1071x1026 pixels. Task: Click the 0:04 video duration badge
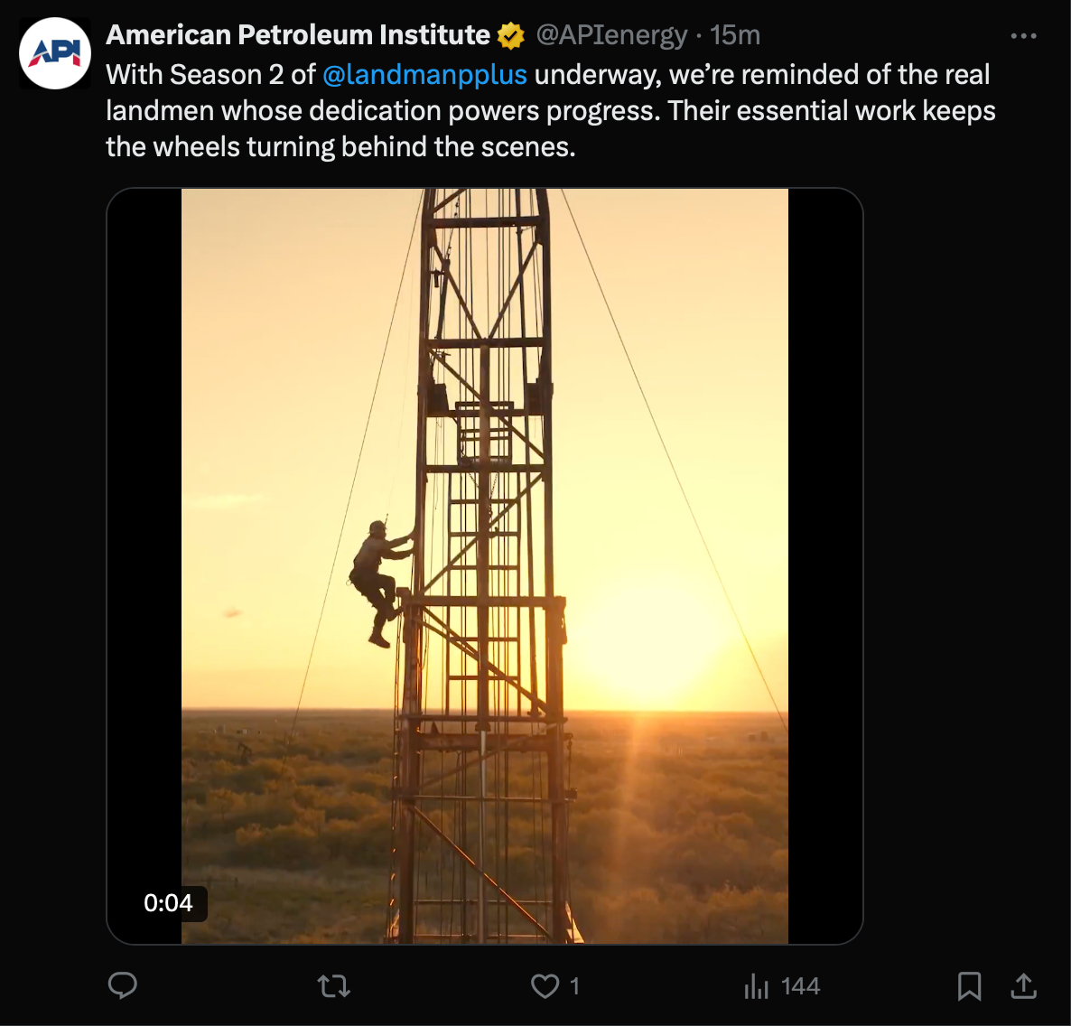pyautogui.click(x=168, y=903)
